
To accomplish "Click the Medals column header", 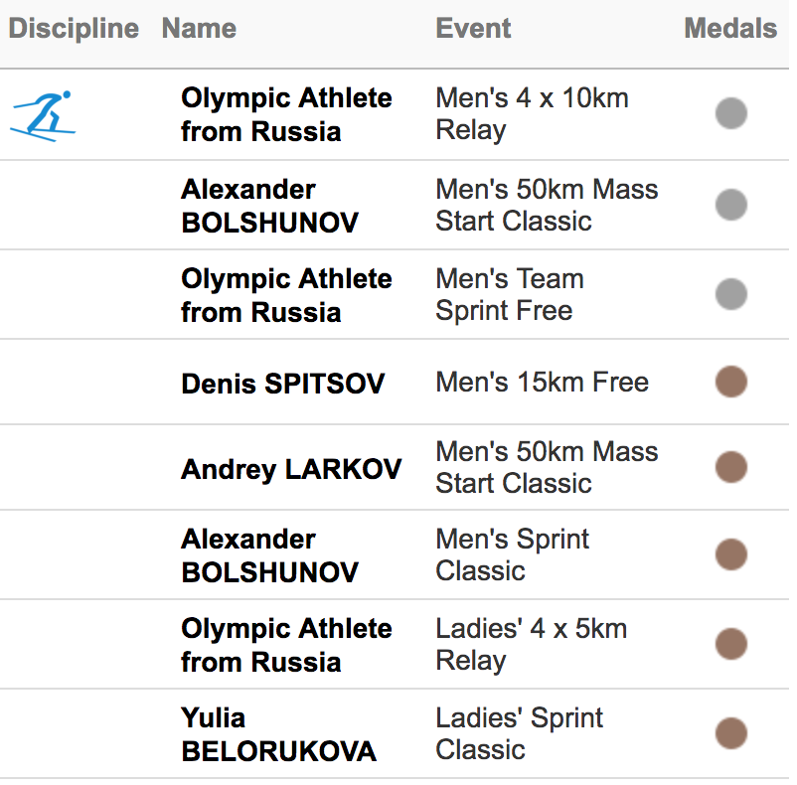I will 730,29.
